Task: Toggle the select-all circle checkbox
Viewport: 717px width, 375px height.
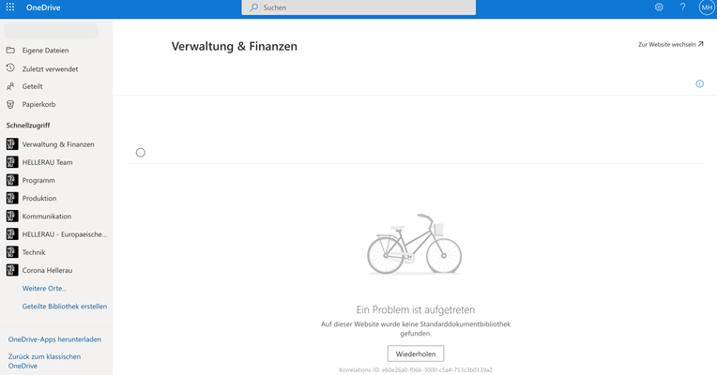Action: 141,153
